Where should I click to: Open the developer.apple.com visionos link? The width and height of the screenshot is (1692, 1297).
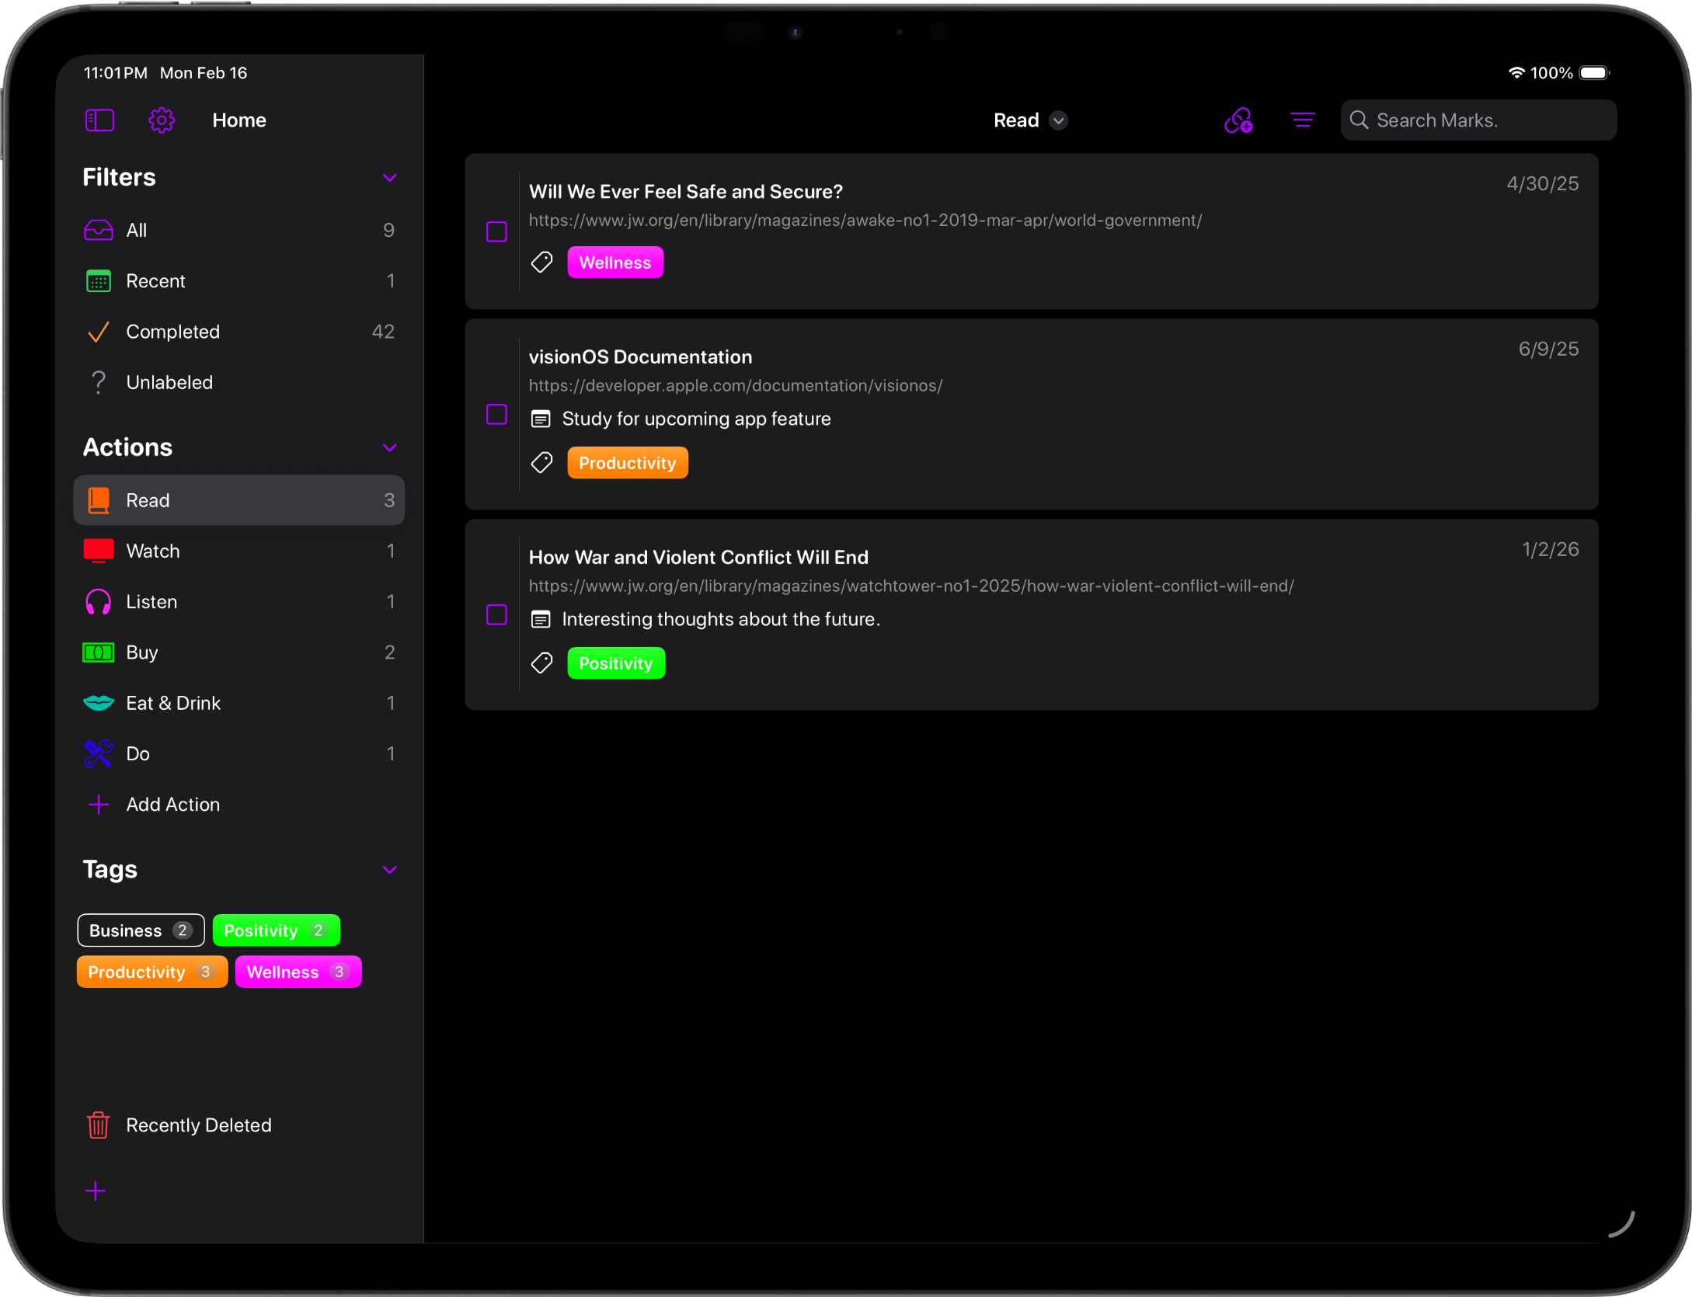click(x=735, y=386)
